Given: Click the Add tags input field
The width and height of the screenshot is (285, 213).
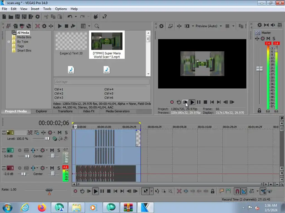Looking at the screenshot, I should tap(102, 82).
